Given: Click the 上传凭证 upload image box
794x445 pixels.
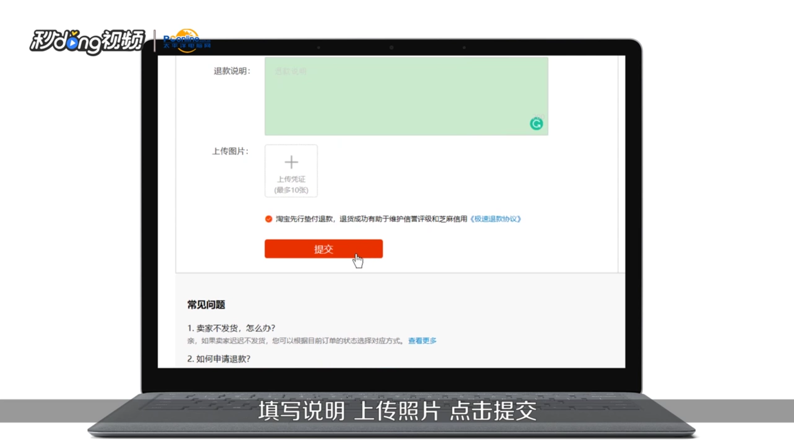Looking at the screenshot, I should pyautogui.click(x=291, y=171).
